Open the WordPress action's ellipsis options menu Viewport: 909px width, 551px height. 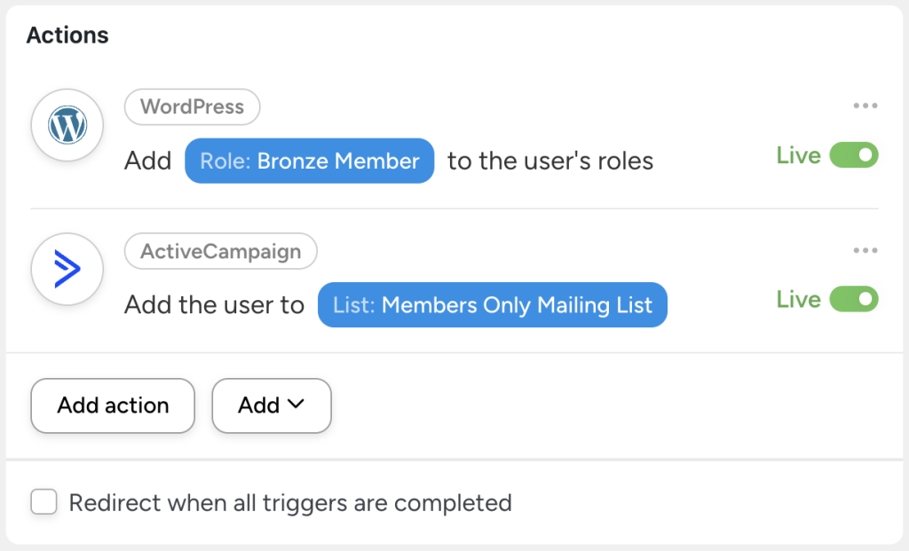[865, 105]
